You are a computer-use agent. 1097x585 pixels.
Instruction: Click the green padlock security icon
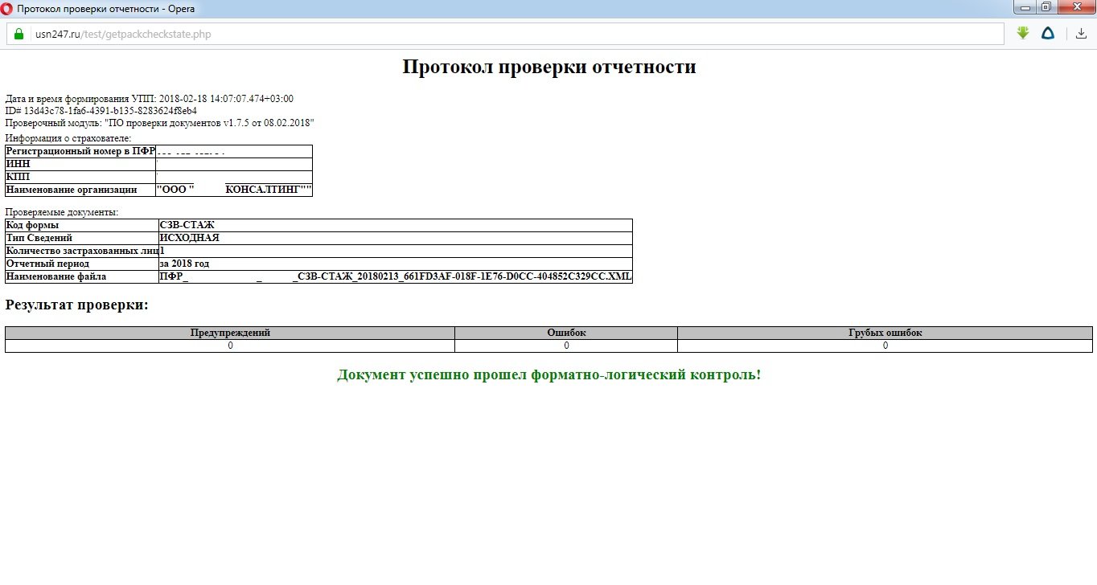19,34
